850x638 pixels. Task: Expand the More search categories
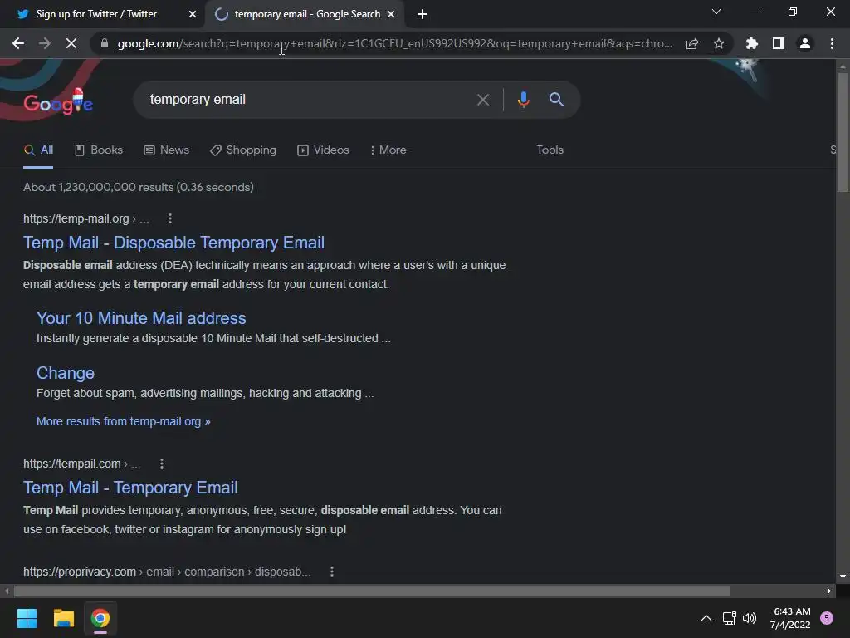388,150
